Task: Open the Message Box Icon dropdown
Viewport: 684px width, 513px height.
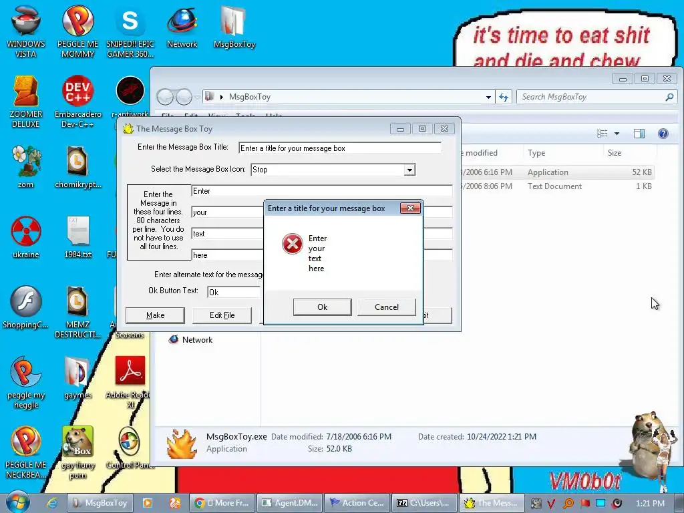Action: [x=409, y=170]
